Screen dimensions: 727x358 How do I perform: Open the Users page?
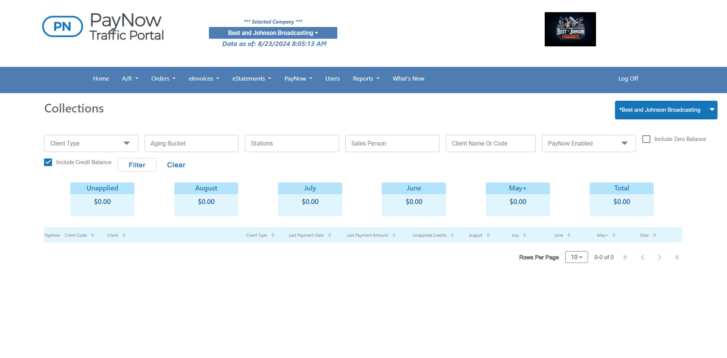(x=332, y=79)
